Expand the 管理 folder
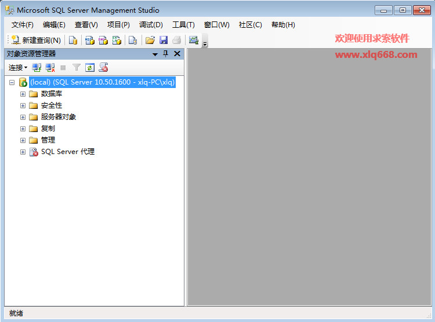Image resolution: width=435 pixels, height=322 pixels. 23,141
